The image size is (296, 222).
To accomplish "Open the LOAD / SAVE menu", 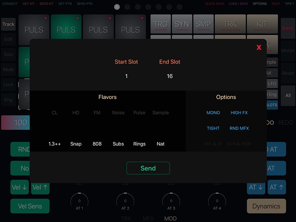I will [x=239, y=4].
